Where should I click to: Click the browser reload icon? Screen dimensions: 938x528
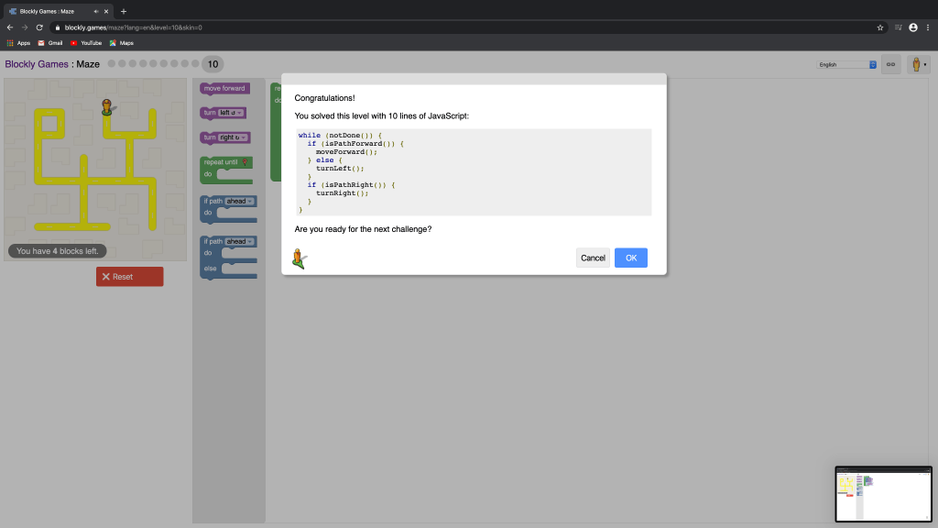39,27
